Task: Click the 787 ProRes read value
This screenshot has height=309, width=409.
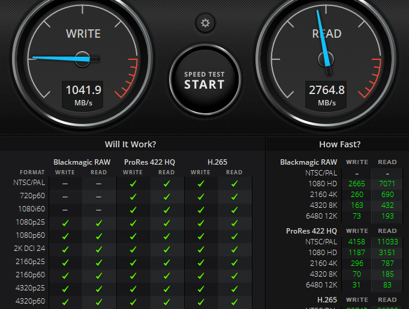Action: [x=387, y=263]
